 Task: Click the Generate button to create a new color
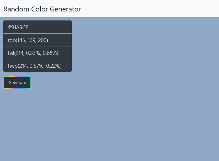click(17, 82)
